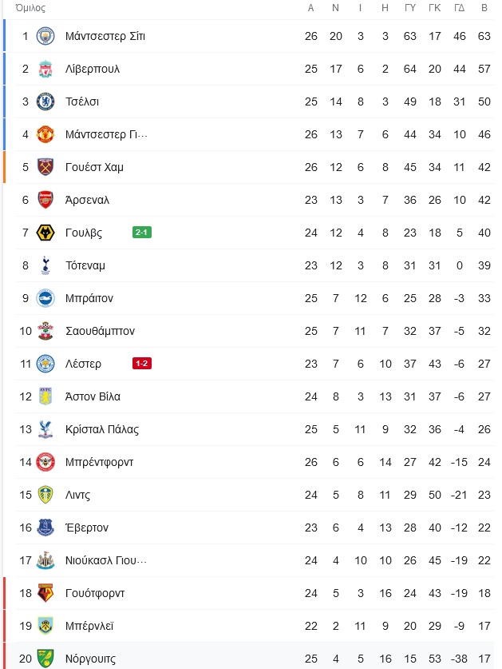Open the Σαουθάμπτον team link
This screenshot has width=502, height=669.
click(100, 331)
